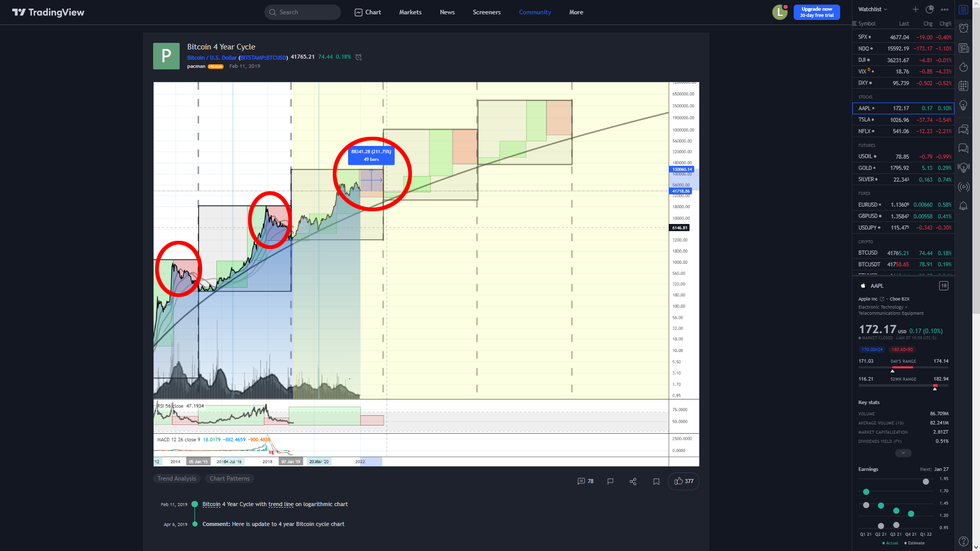The height and width of the screenshot is (551, 980).
Task: Click the Streams broadcast play icon
Action: (x=963, y=187)
